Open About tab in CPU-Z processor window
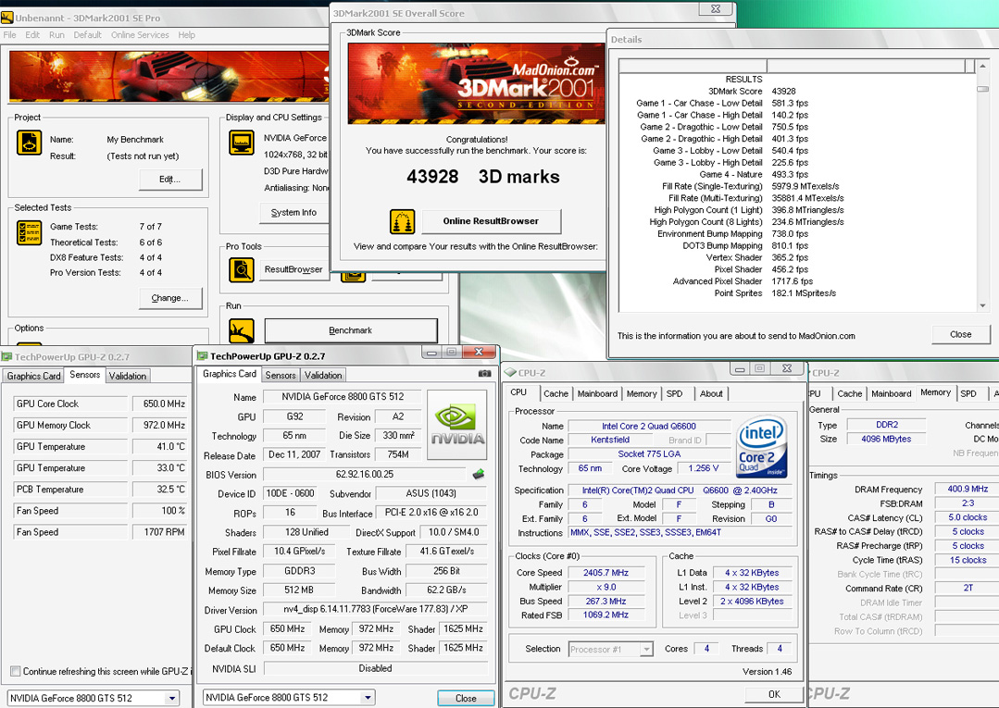 tap(711, 394)
